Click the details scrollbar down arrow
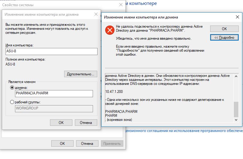243x159 pixels. [236, 120]
